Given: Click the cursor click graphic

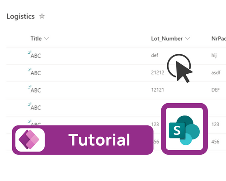Looking at the screenshot, I should click(x=179, y=68).
